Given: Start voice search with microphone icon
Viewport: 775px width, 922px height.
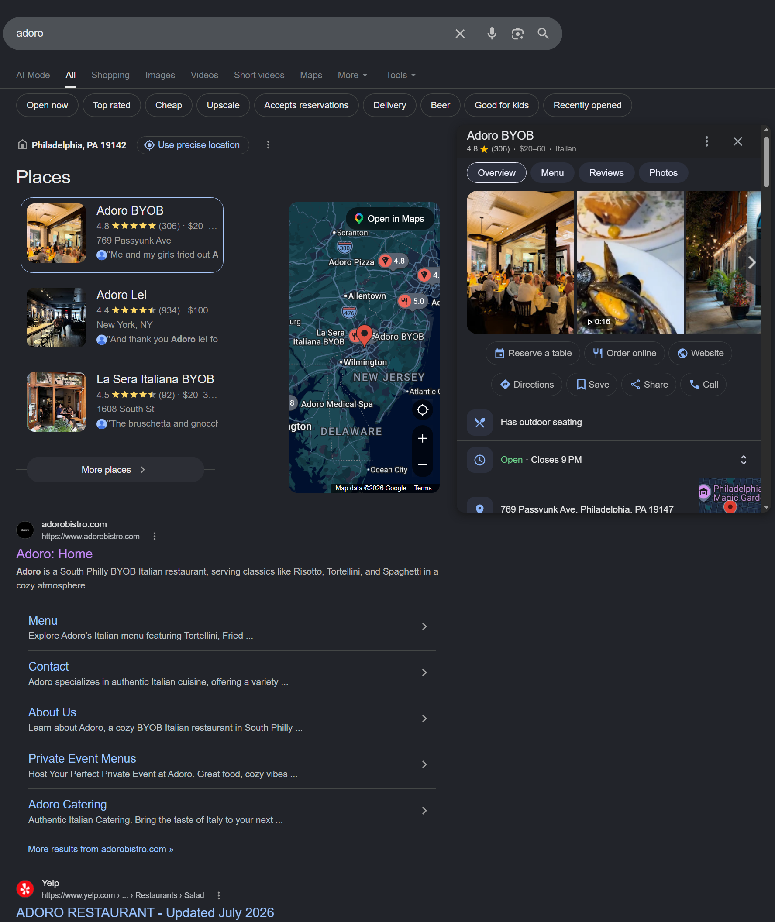Looking at the screenshot, I should pos(492,33).
